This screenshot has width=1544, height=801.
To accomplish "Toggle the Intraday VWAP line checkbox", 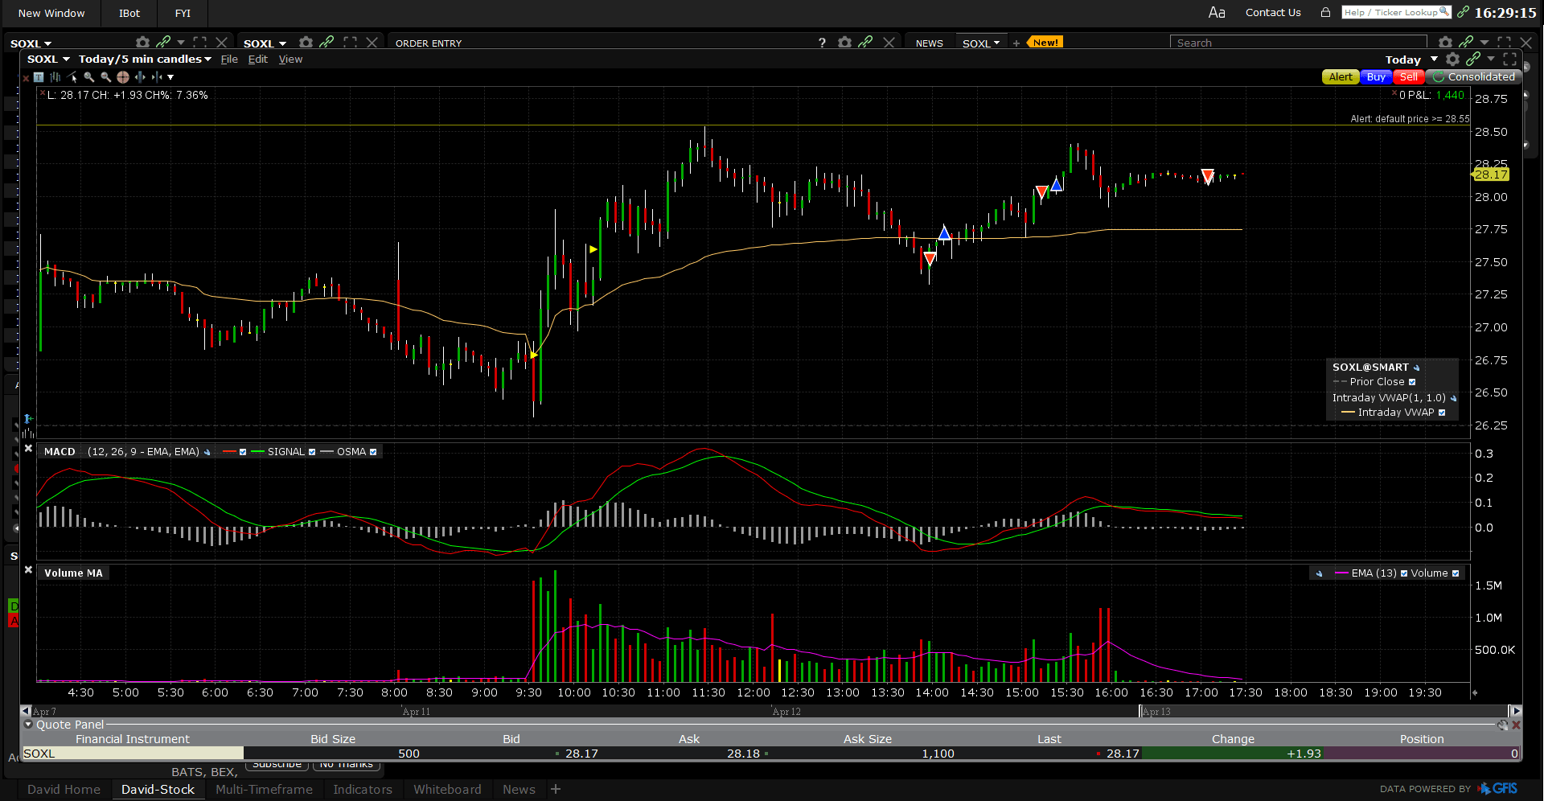I will click(1442, 413).
